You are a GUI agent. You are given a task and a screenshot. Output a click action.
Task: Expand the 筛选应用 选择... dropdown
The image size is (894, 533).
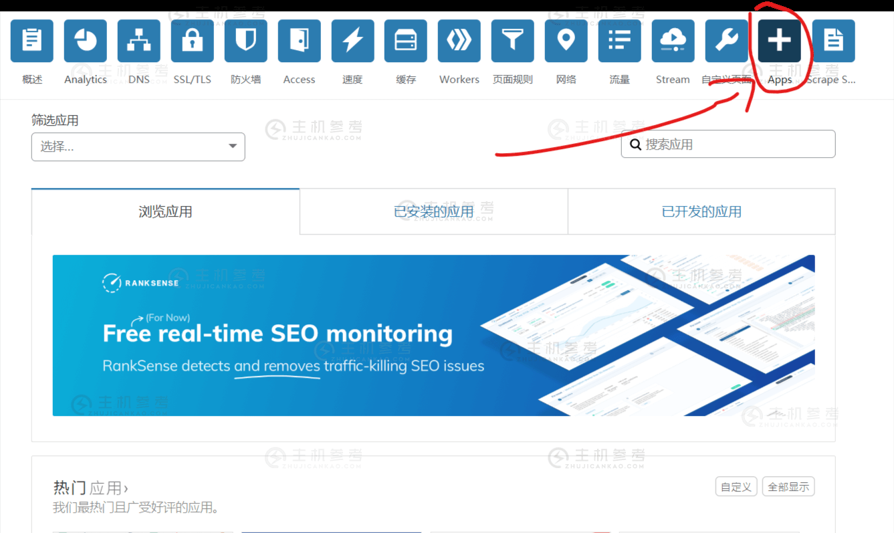pyautogui.click(x=138, y=146)
